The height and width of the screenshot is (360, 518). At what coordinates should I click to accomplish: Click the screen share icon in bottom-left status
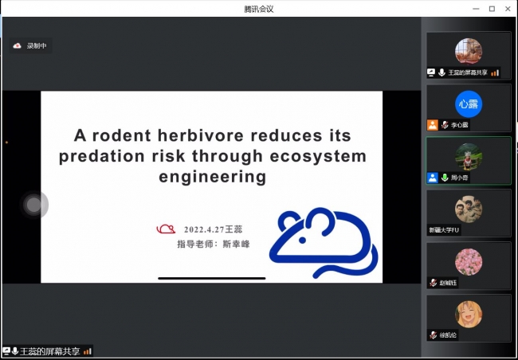pyautogui.click(x=6, y=350)
